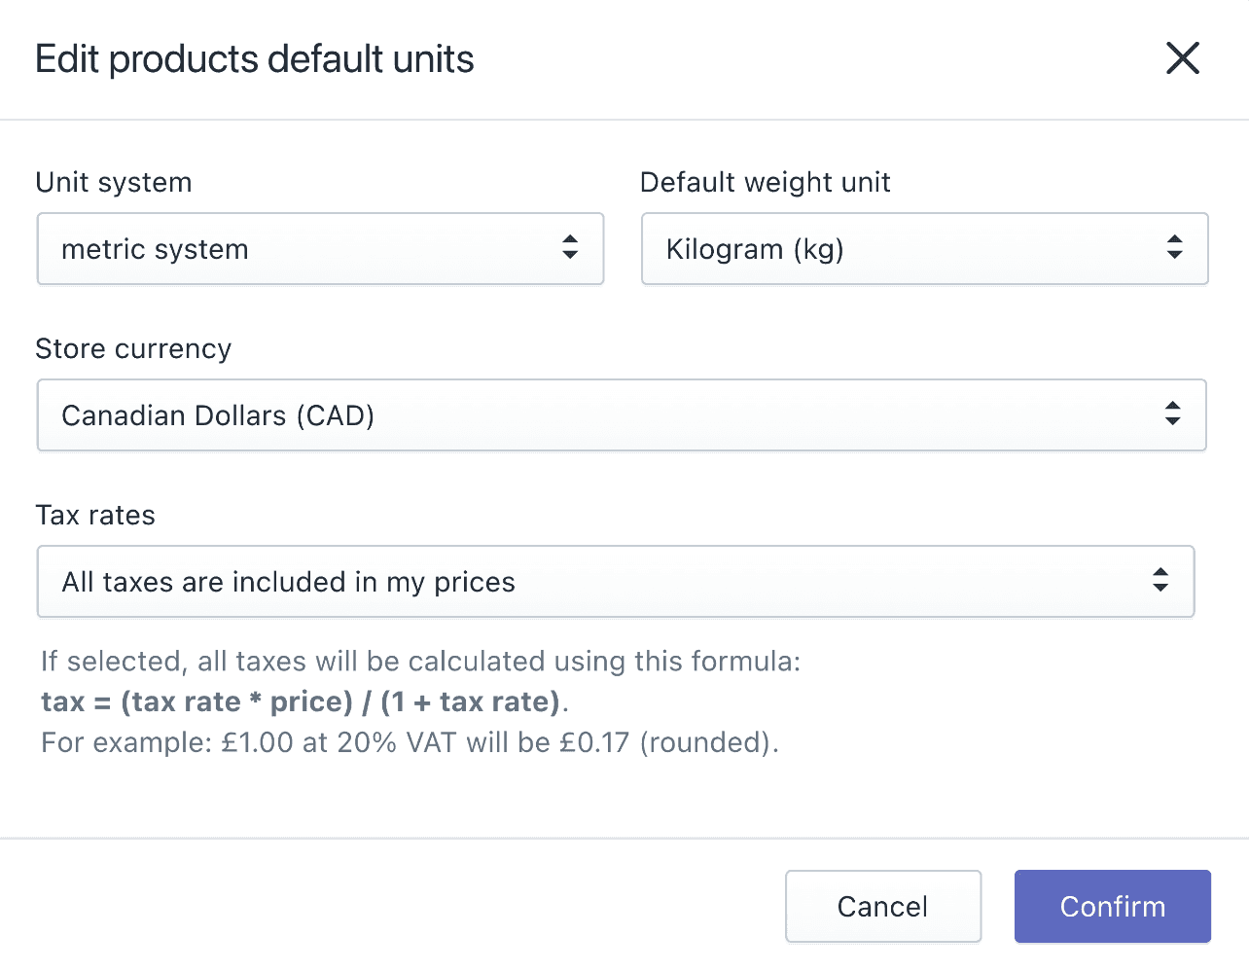
Task: Click the Unit system stepper arrows icon
Action: pyautogui.click(x=570, y=247)
